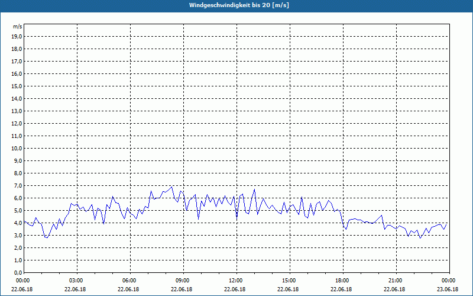Viewport: 473px width, 296px height.
Task: Pick the '9,0' y-axis value
Action: point(18,160)
